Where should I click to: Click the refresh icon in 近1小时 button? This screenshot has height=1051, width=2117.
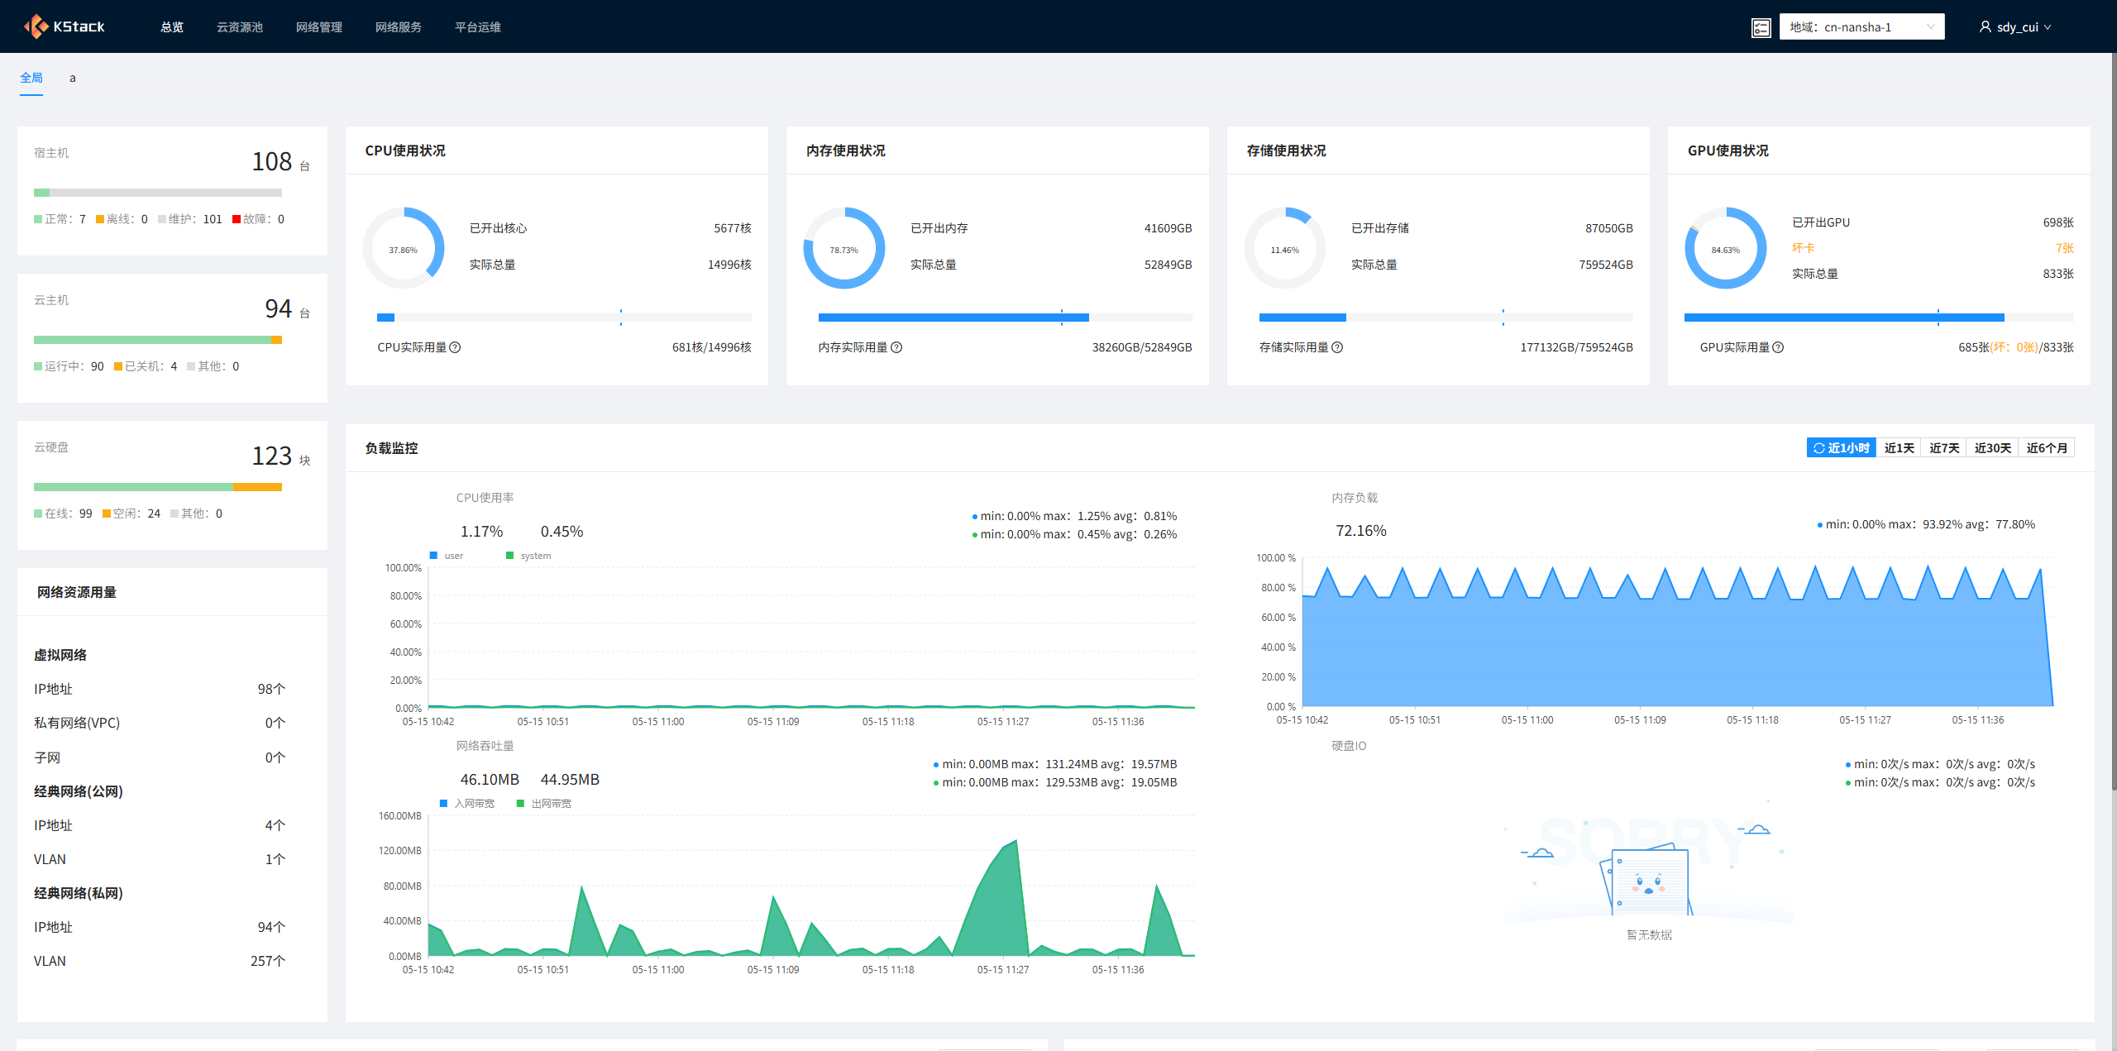click(1818, 448)
